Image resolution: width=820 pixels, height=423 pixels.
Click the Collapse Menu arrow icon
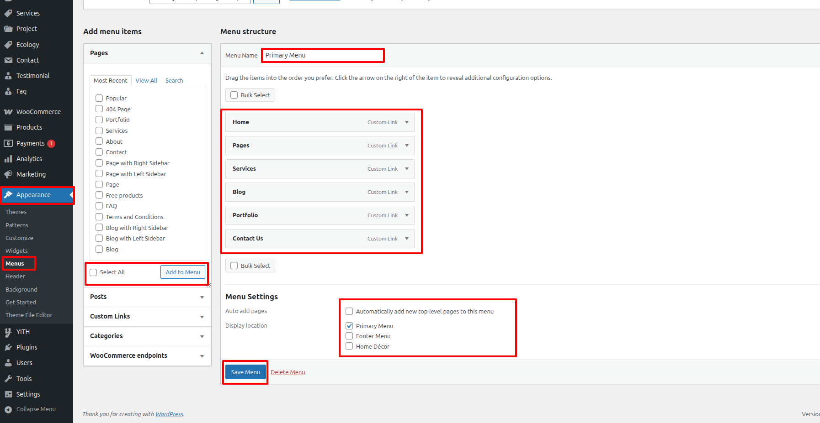coord(8,409)
